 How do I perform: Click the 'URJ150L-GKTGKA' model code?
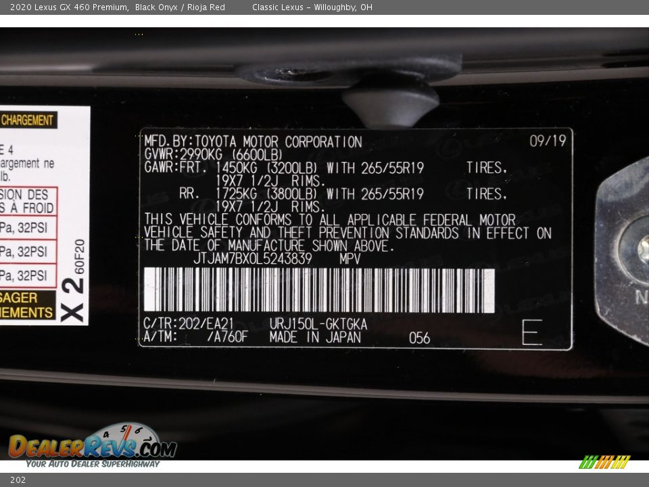[x=318, y=323]
